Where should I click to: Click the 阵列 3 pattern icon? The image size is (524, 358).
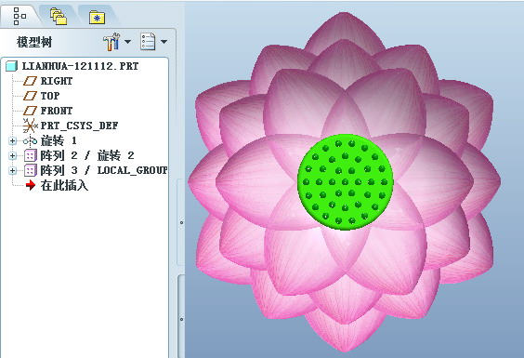pos(31,171)
